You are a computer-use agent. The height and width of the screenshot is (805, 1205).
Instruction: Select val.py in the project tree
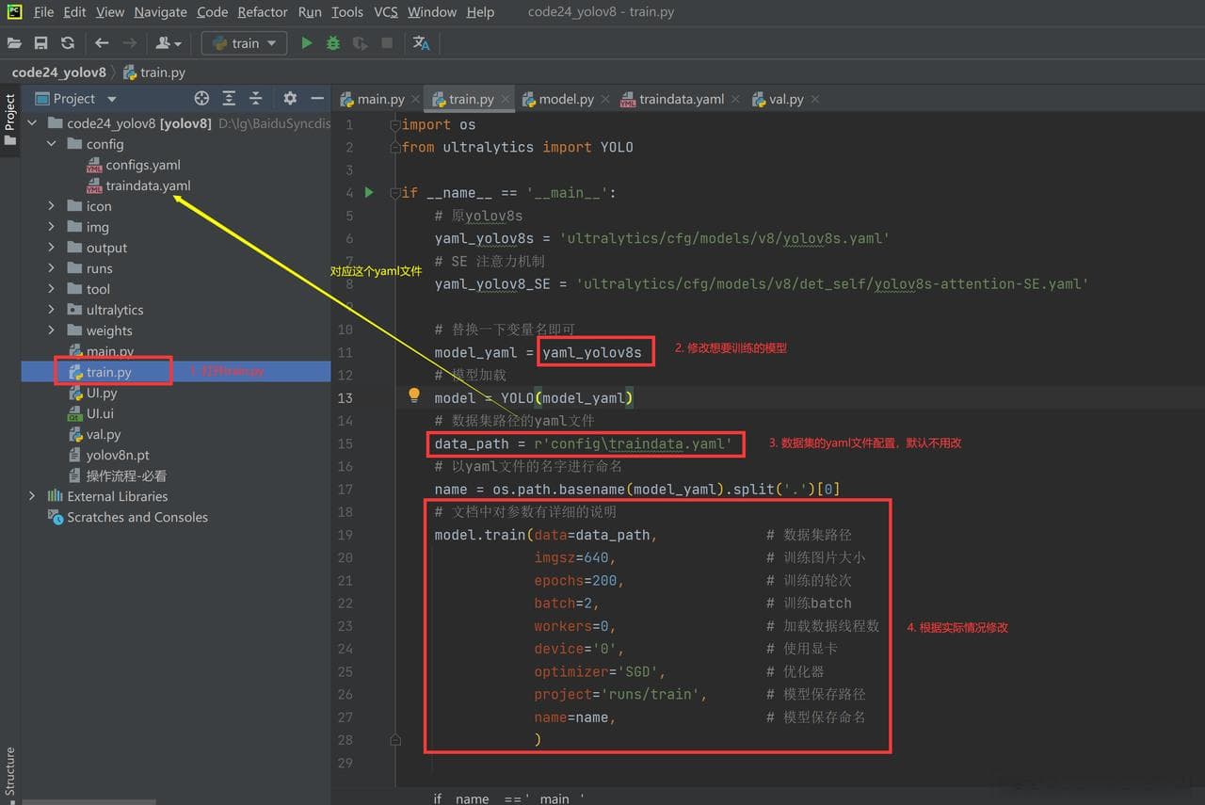(x=103, y=434)
